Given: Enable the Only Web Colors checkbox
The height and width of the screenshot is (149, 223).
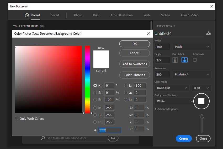Looking at the screenshot, I should click(x=17, y=119).
